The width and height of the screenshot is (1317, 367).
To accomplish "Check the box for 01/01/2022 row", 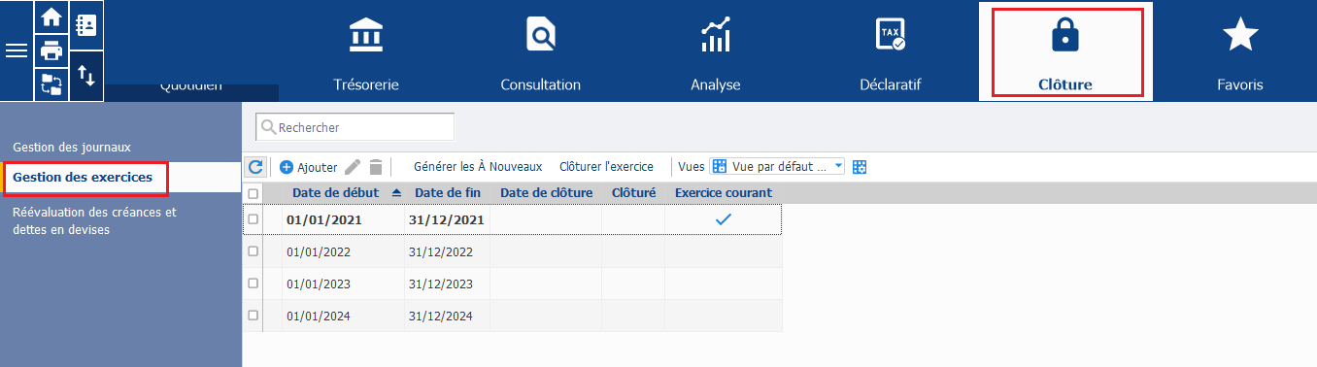I will 253,251.
